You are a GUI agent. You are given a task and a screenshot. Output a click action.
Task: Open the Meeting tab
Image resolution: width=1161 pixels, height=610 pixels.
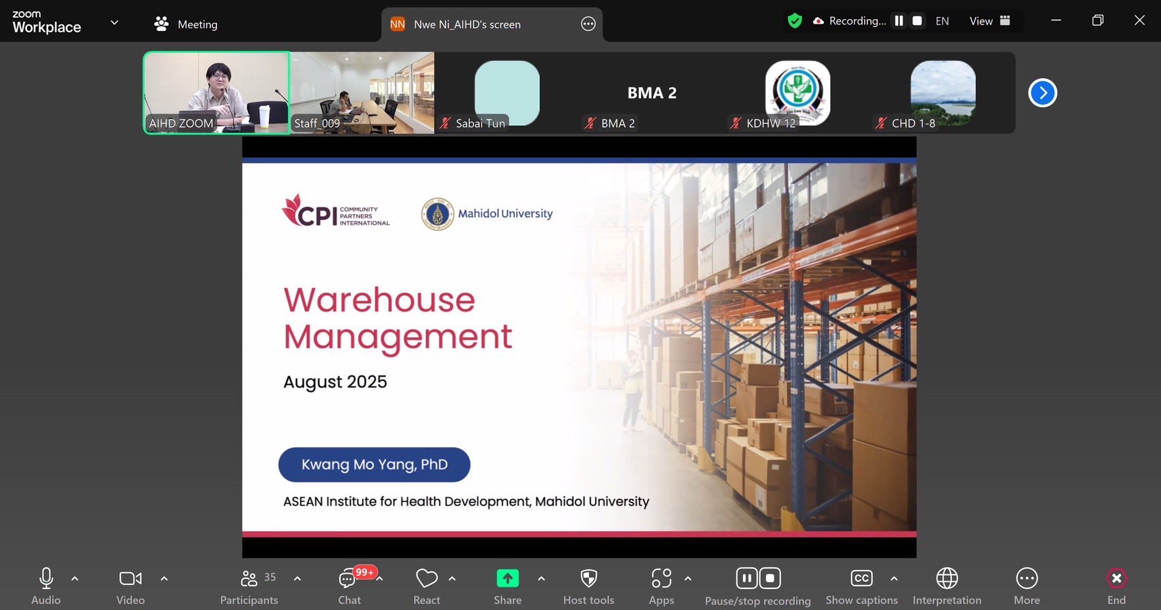pos(186,24)
